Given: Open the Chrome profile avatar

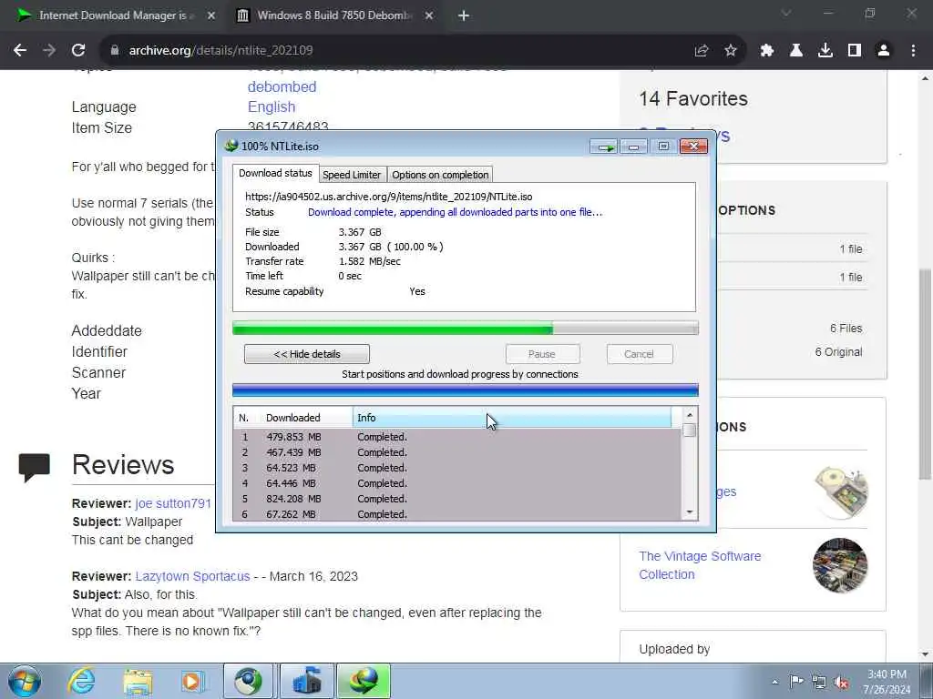Looking at the screenshot, I should 884,51.
